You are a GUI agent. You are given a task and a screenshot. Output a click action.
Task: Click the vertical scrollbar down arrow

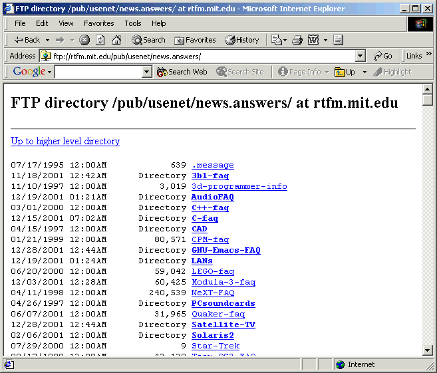click(x=428, y=350)
